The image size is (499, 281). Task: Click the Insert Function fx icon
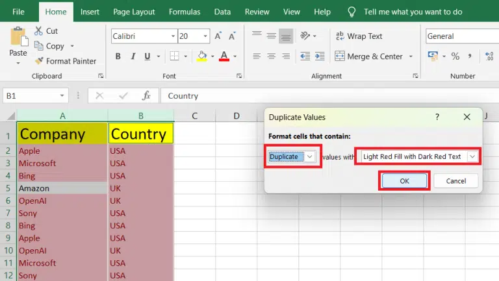coord(147,95)
